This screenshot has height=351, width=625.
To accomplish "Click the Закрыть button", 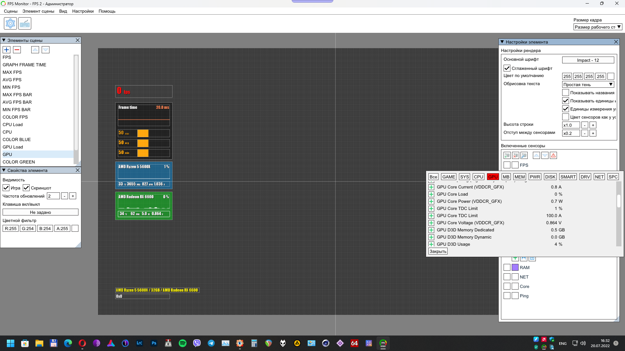I will coord(438,251).
